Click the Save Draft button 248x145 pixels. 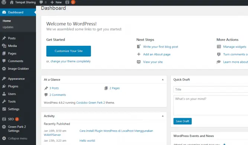[183, 121]
